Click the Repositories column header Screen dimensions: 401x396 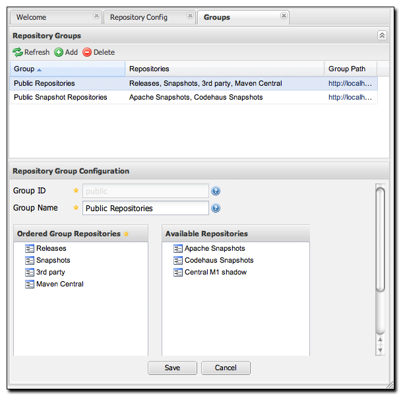[149, 69]
